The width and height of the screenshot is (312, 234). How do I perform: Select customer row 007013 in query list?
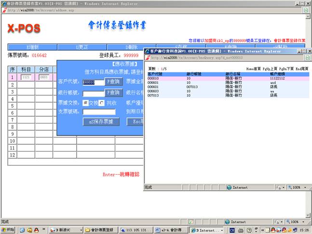[153, 96]
